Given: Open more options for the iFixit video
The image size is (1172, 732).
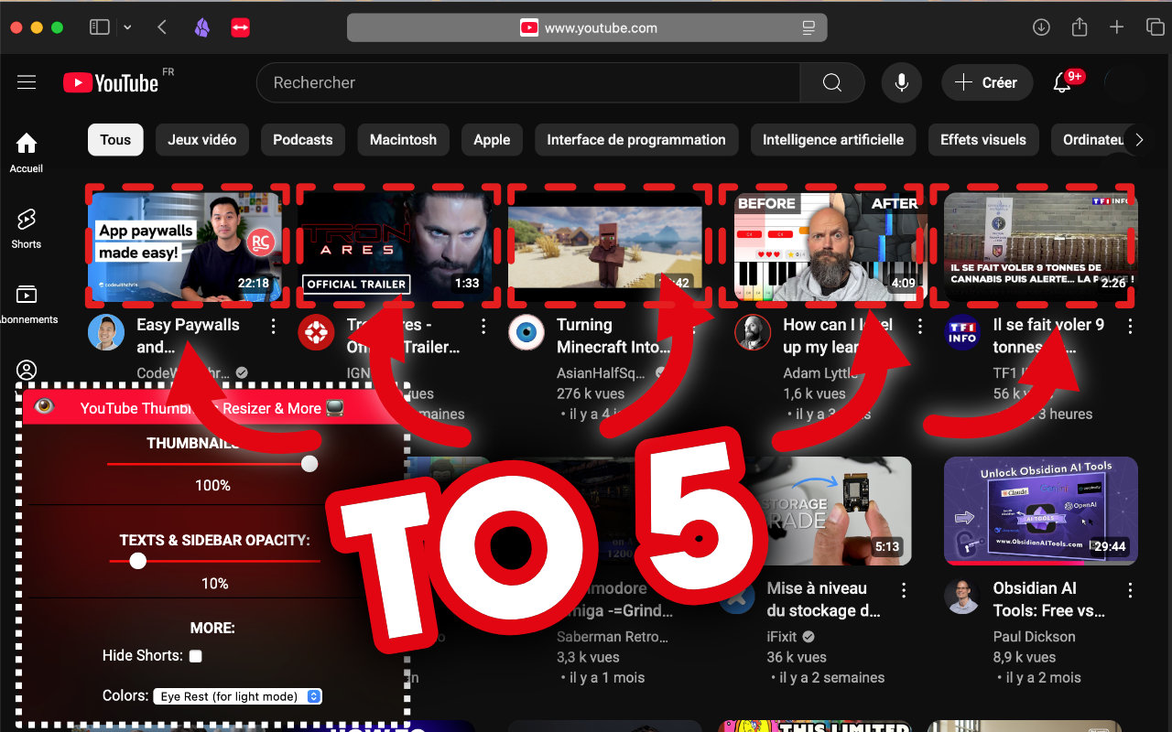Looking at the screenshot, I should (904, 589).
